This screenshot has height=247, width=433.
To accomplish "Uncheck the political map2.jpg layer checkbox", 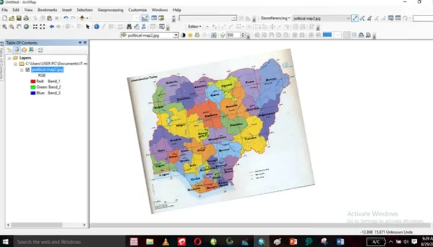I will (27, 70).
